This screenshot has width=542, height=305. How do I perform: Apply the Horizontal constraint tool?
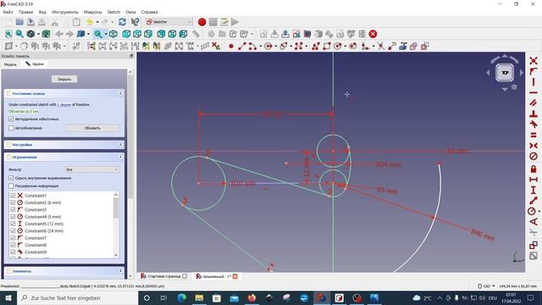click(x=534, y=92)
